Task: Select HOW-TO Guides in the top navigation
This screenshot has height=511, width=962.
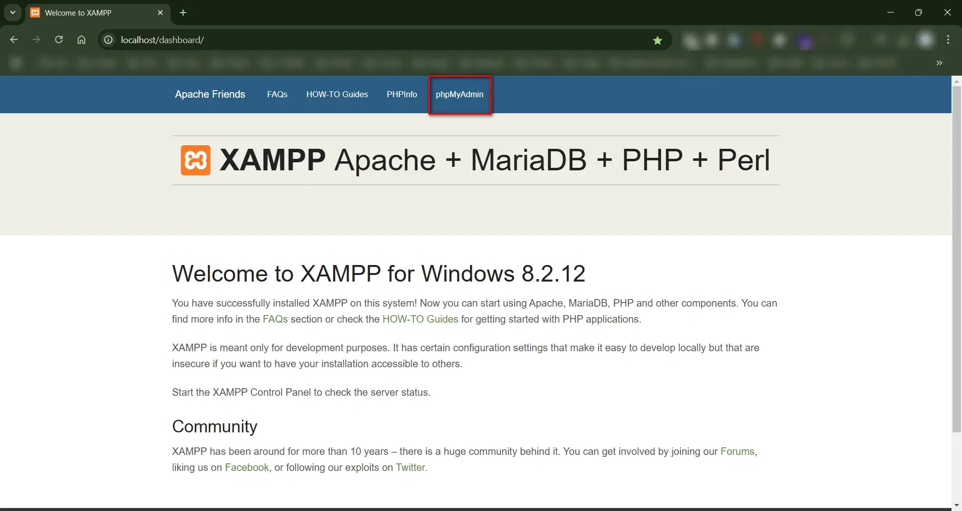Action: click(x=337, y=94)
